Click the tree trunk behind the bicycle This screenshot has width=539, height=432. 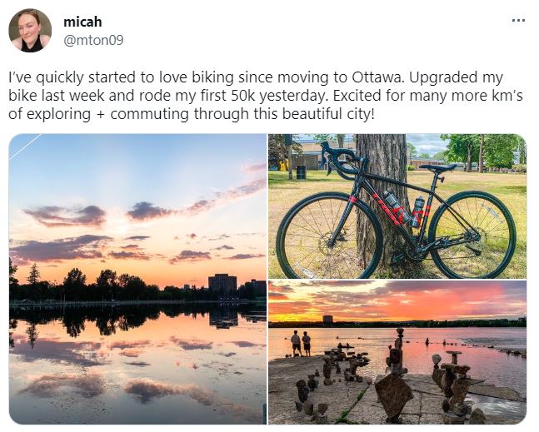(x=382, y=166)
